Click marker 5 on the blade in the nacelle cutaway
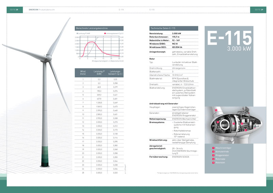The image size is (273, 193). 216,110
